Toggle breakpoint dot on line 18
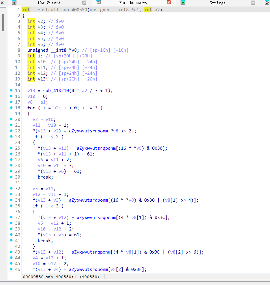Image resolution: width=270 pixels, height=285 pixels. click(x=11, y=108)
